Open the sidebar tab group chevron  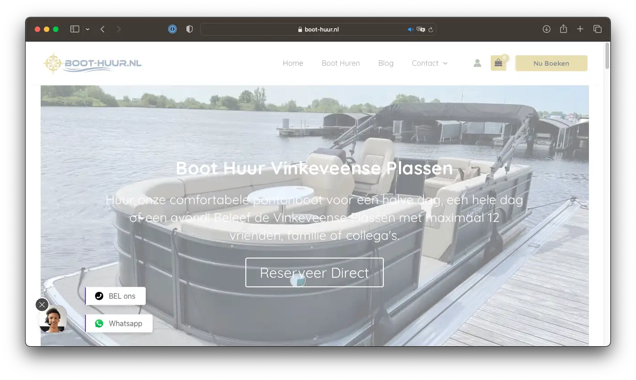point(88,29)
